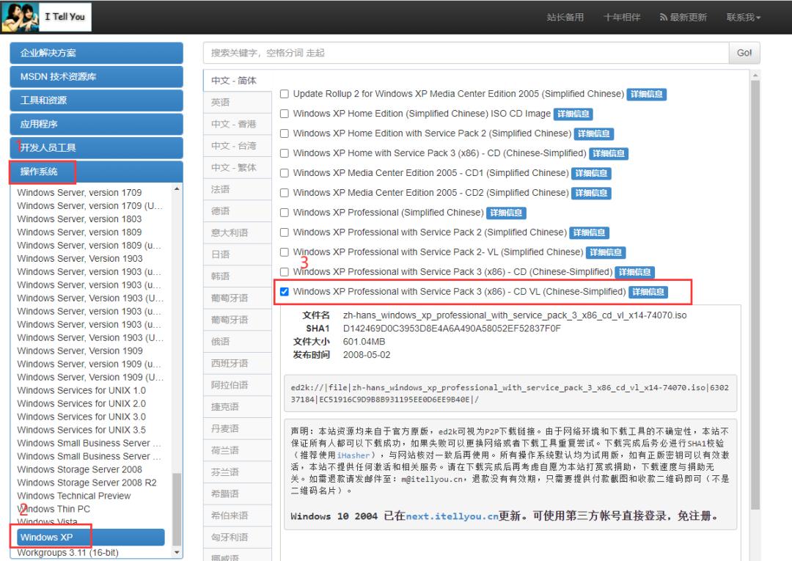Image resolution: width=792 pixels, height=561 pixels.
Task: Click the search keyword input field
Action: 440,53
